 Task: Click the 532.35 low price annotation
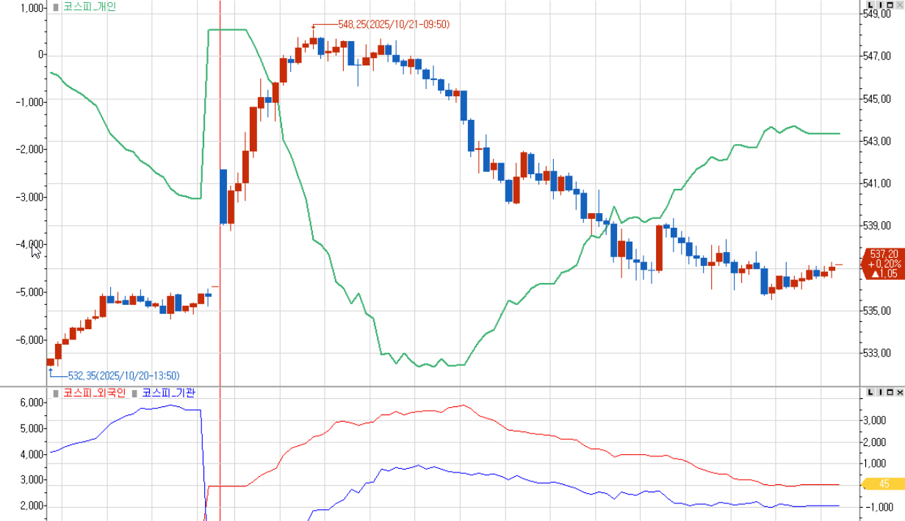pos(123,376)
